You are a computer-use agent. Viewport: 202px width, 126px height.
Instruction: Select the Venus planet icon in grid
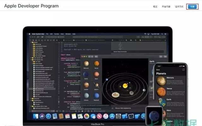coord(96,63)
